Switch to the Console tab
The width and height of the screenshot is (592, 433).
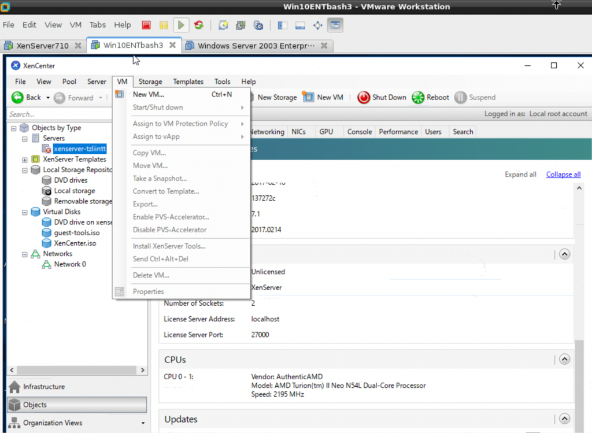pyautogui.click(x=360, y=132)
